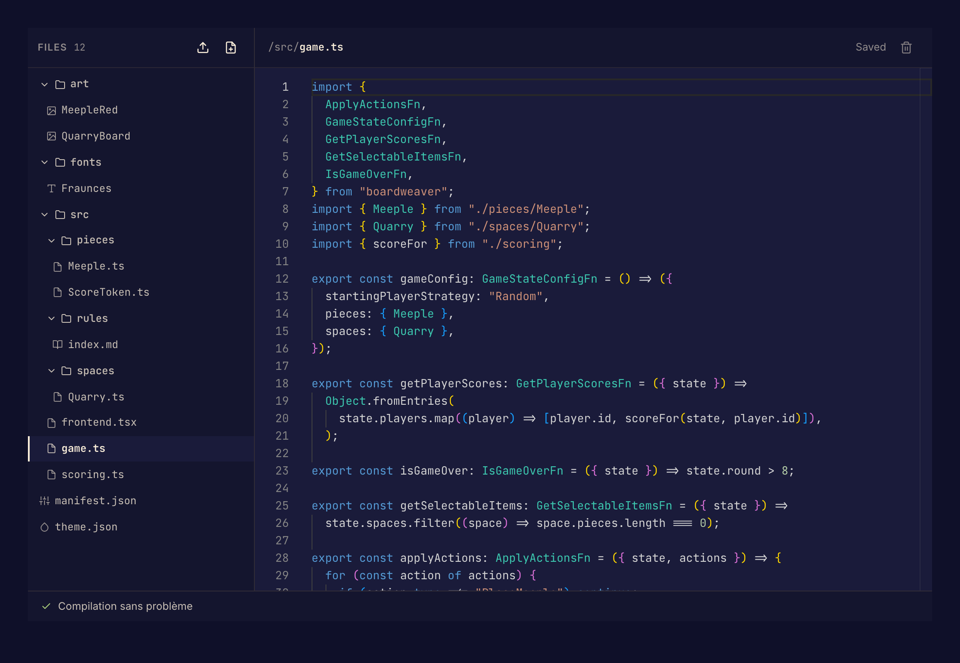Collapse the fonts folder chevron
The image size is (960, 663).
(x=45, y=162)
